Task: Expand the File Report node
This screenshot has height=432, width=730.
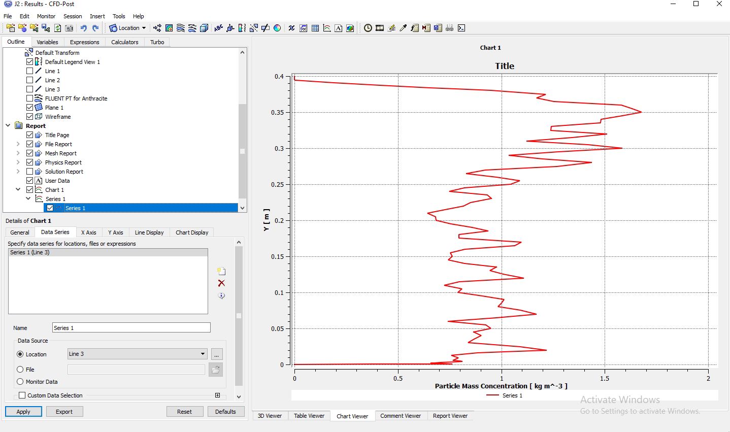Action: coord(18,144)
